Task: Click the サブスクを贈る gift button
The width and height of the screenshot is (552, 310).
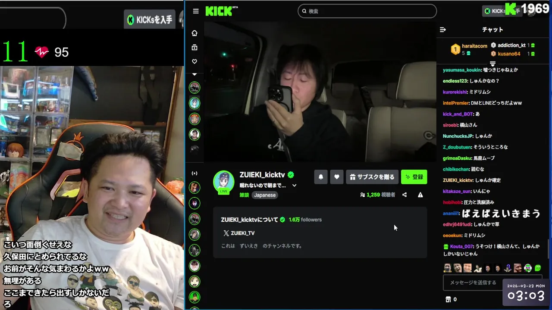Action: [372, 177]
